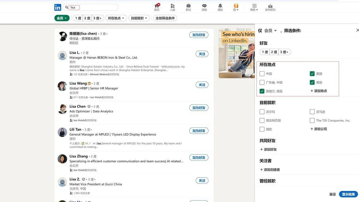The width and height of the screenshot is (359, 202).
Task: Go to the 首页 home icon
Action: [x=157, y=7]
